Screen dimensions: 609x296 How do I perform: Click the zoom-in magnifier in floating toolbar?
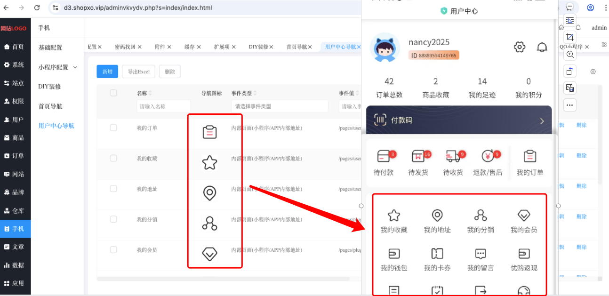(570, 55)
